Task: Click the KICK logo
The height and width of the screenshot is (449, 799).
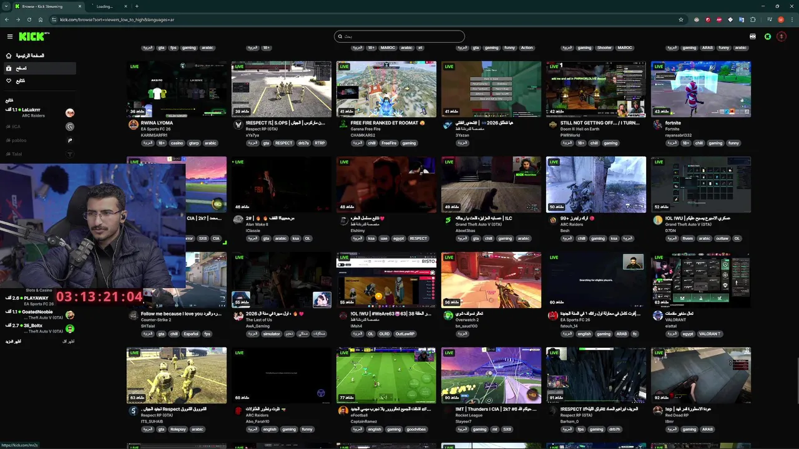Action: (32, 37)
